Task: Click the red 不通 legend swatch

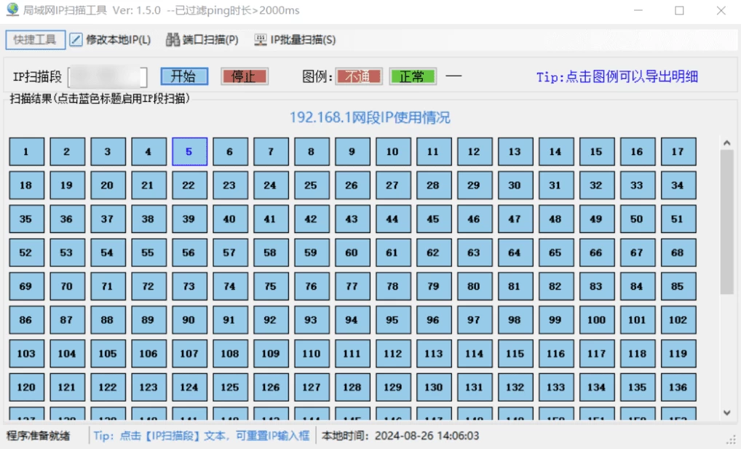Action: click(x=358, y=76)
